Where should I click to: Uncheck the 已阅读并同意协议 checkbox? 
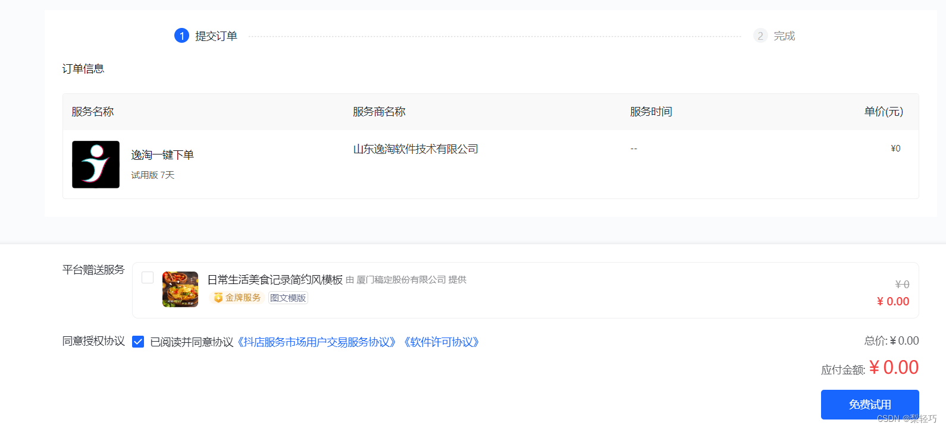click(138, 342)
